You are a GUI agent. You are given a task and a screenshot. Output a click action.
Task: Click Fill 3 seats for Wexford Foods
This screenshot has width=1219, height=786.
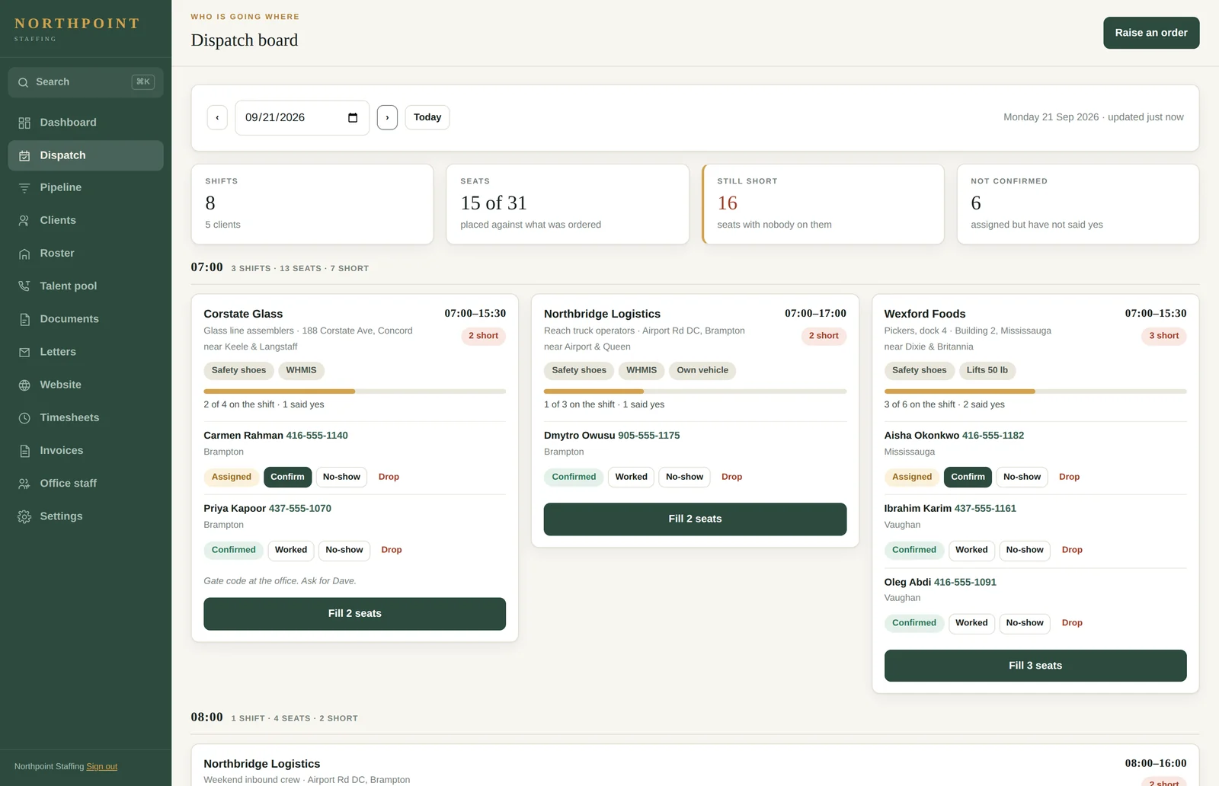click(x=1035, y=666)
